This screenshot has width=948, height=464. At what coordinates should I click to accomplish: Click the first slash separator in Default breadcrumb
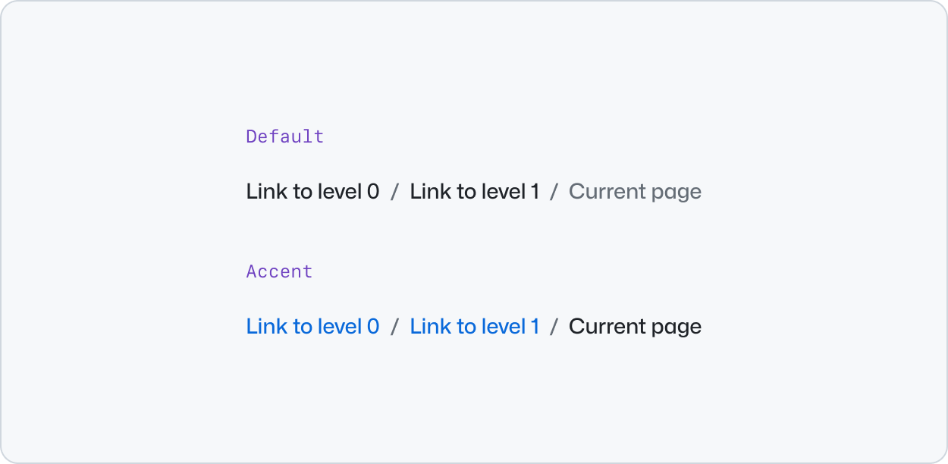click(x=394, y=191)
